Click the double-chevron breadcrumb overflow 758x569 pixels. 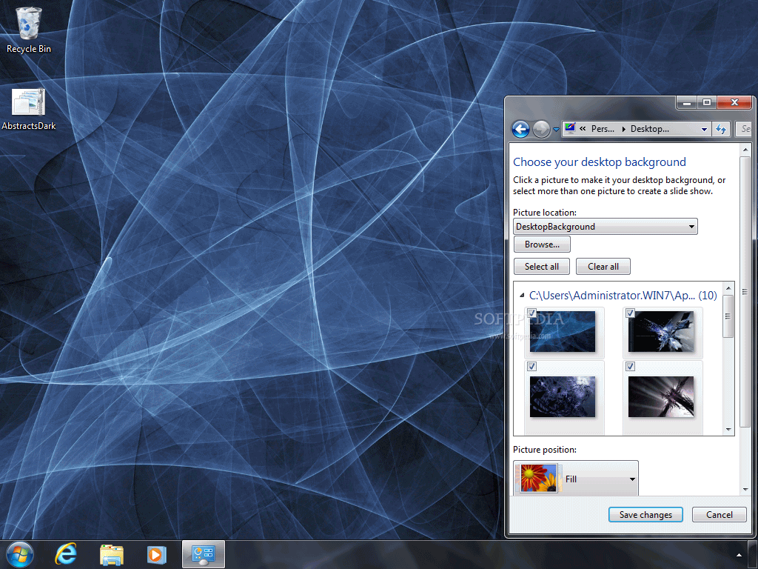(x=583, y=129)
